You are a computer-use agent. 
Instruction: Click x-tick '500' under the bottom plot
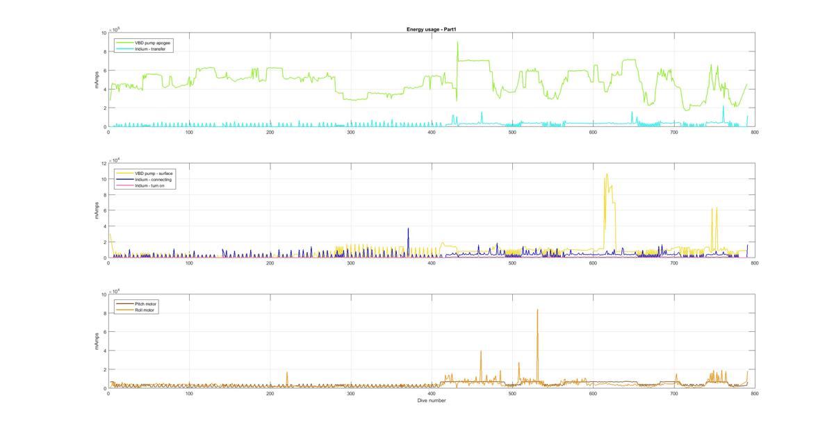click(512, 394)
